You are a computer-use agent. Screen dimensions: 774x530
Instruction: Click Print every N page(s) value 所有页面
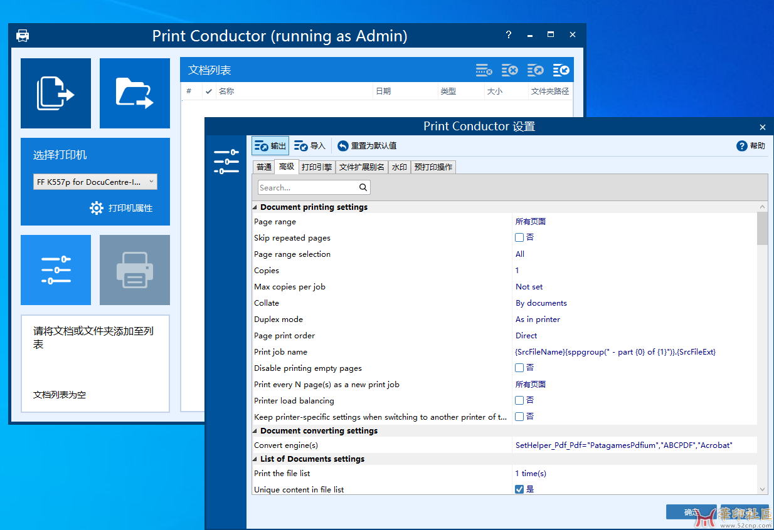pyautogui.click(x=531, y=384)
